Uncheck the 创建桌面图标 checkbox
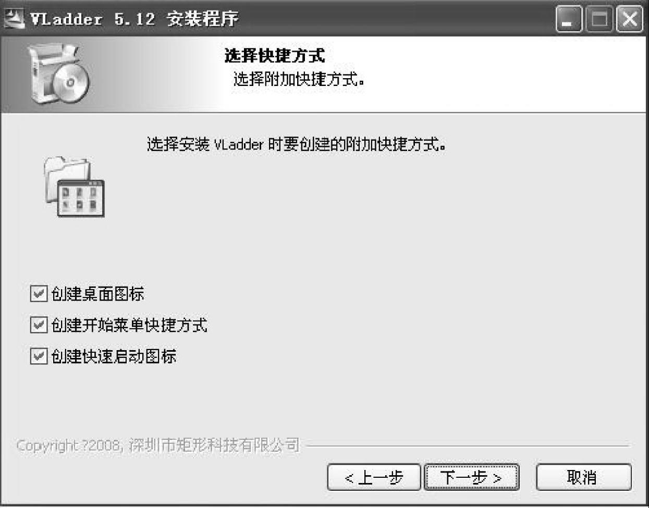 (x=39, y=294)
